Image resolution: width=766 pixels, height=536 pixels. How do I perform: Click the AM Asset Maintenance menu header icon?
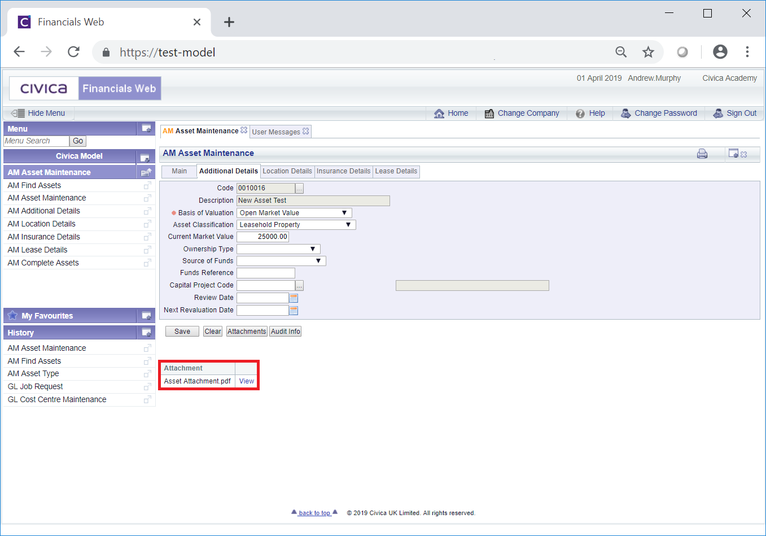coord(146,172)
